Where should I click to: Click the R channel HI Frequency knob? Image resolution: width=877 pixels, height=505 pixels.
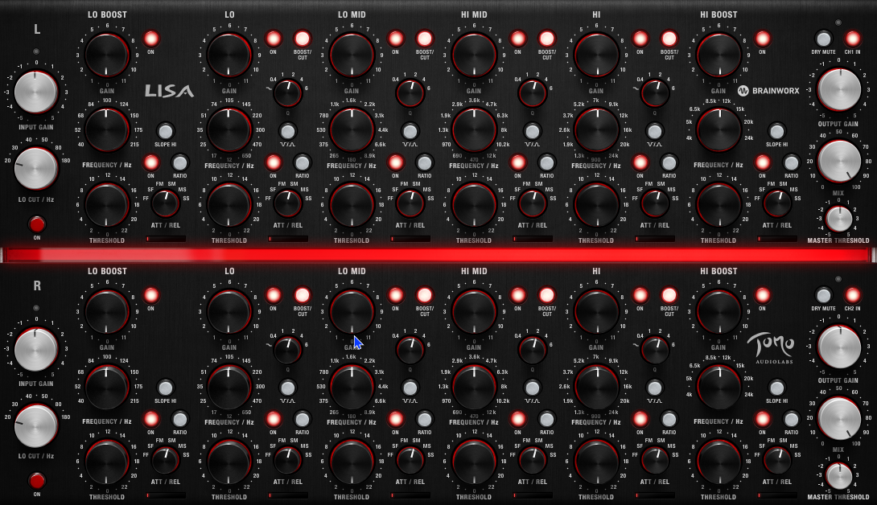coord(596,386)
